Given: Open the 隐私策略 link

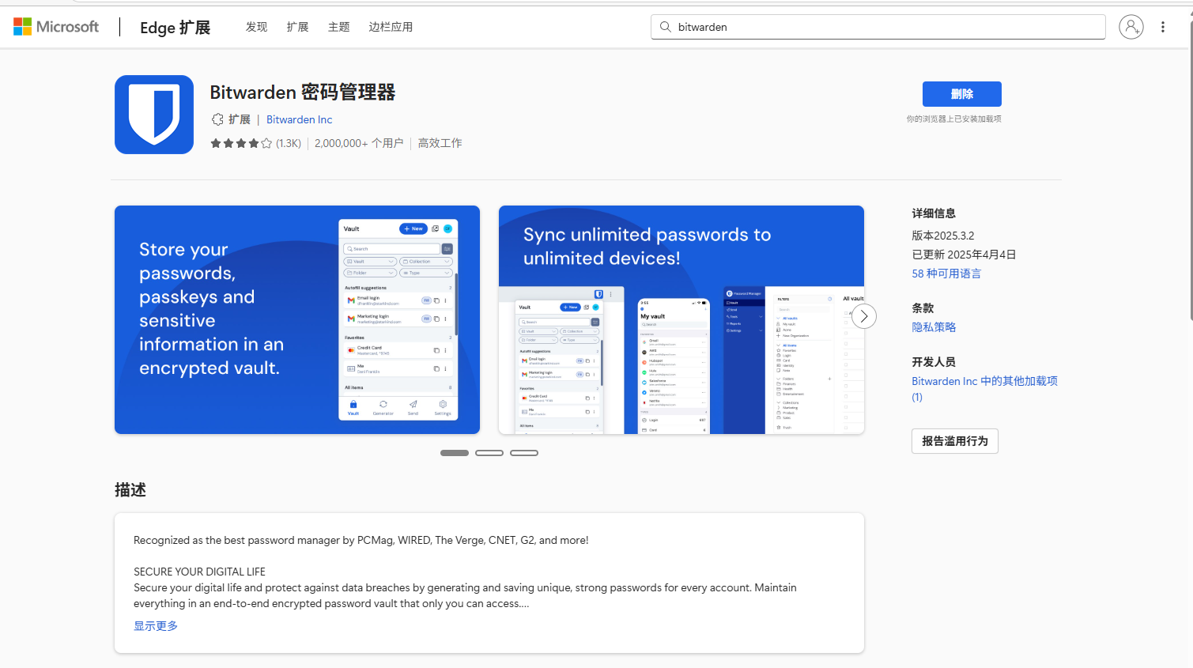Looking at the screenshot, I should (x=934, y=327).
